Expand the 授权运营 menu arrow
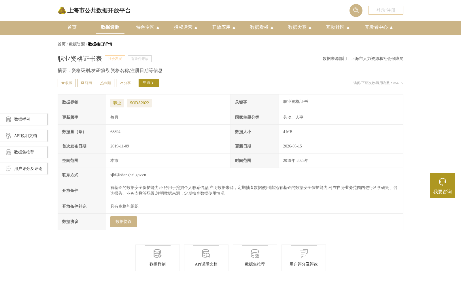The image size is (461, 288). tap(196, 27)
